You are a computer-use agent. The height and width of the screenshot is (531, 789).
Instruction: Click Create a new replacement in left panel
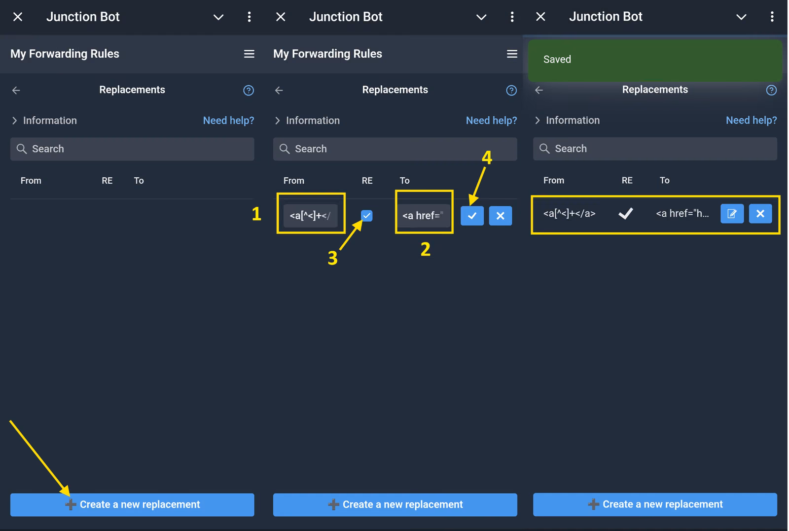[132, 505]
